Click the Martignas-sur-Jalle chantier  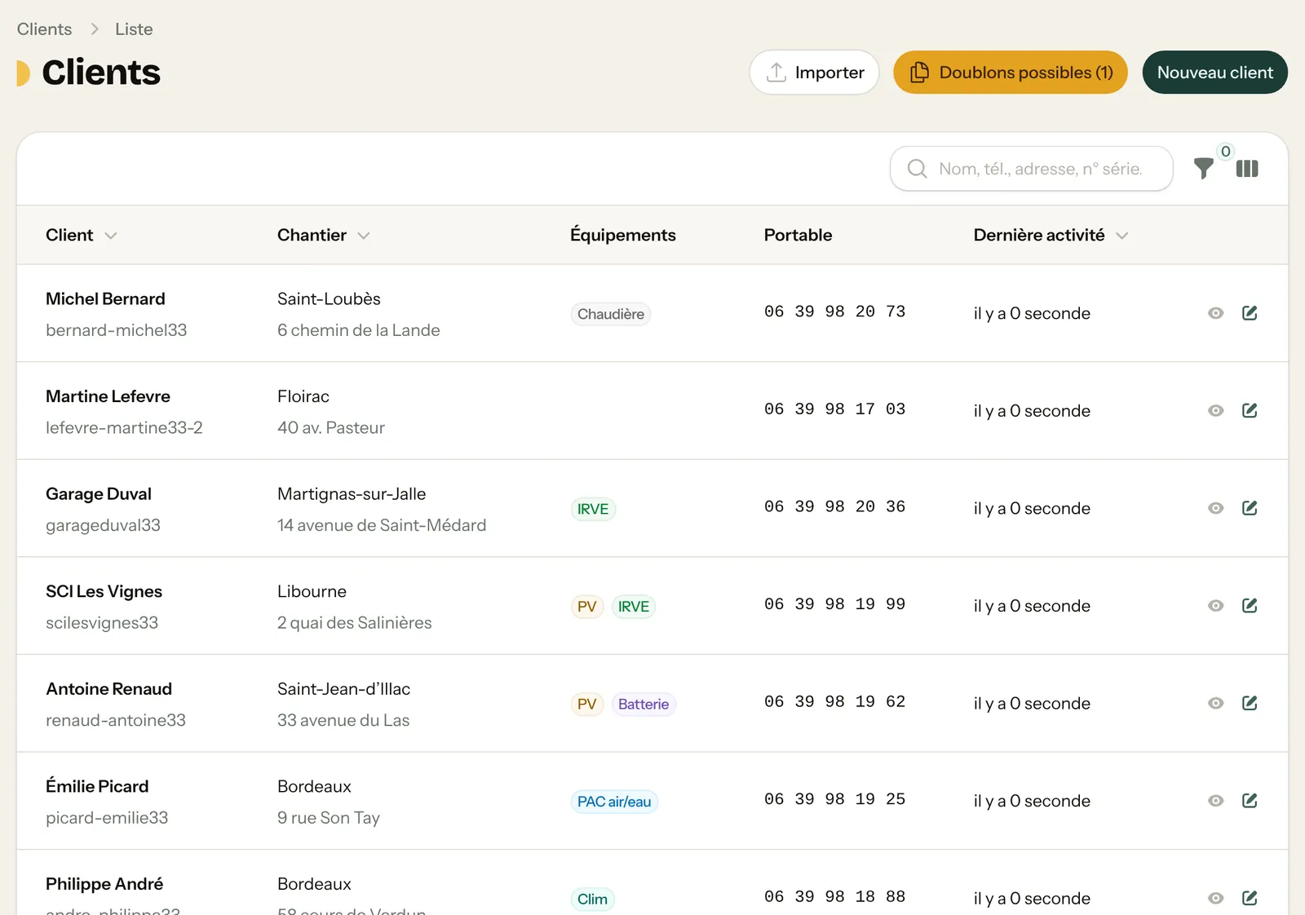pyautogui.click(x=352, y=494)
